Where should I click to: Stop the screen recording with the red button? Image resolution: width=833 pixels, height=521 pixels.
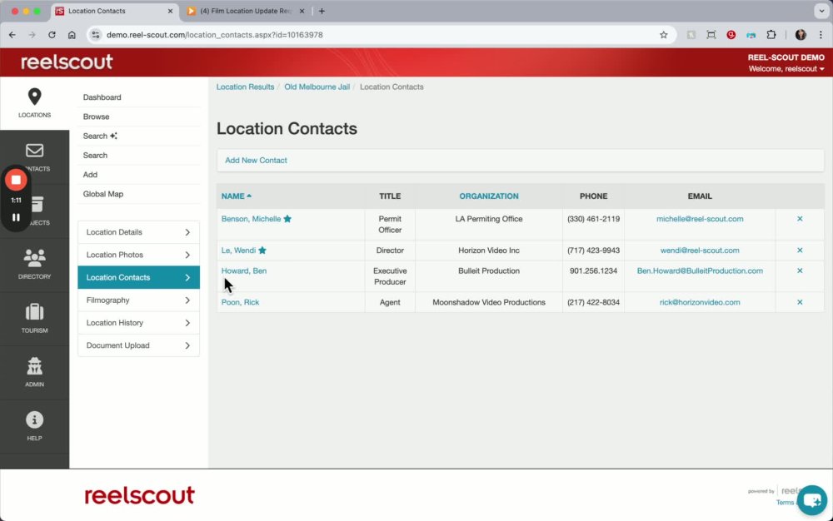click(16, 180)
